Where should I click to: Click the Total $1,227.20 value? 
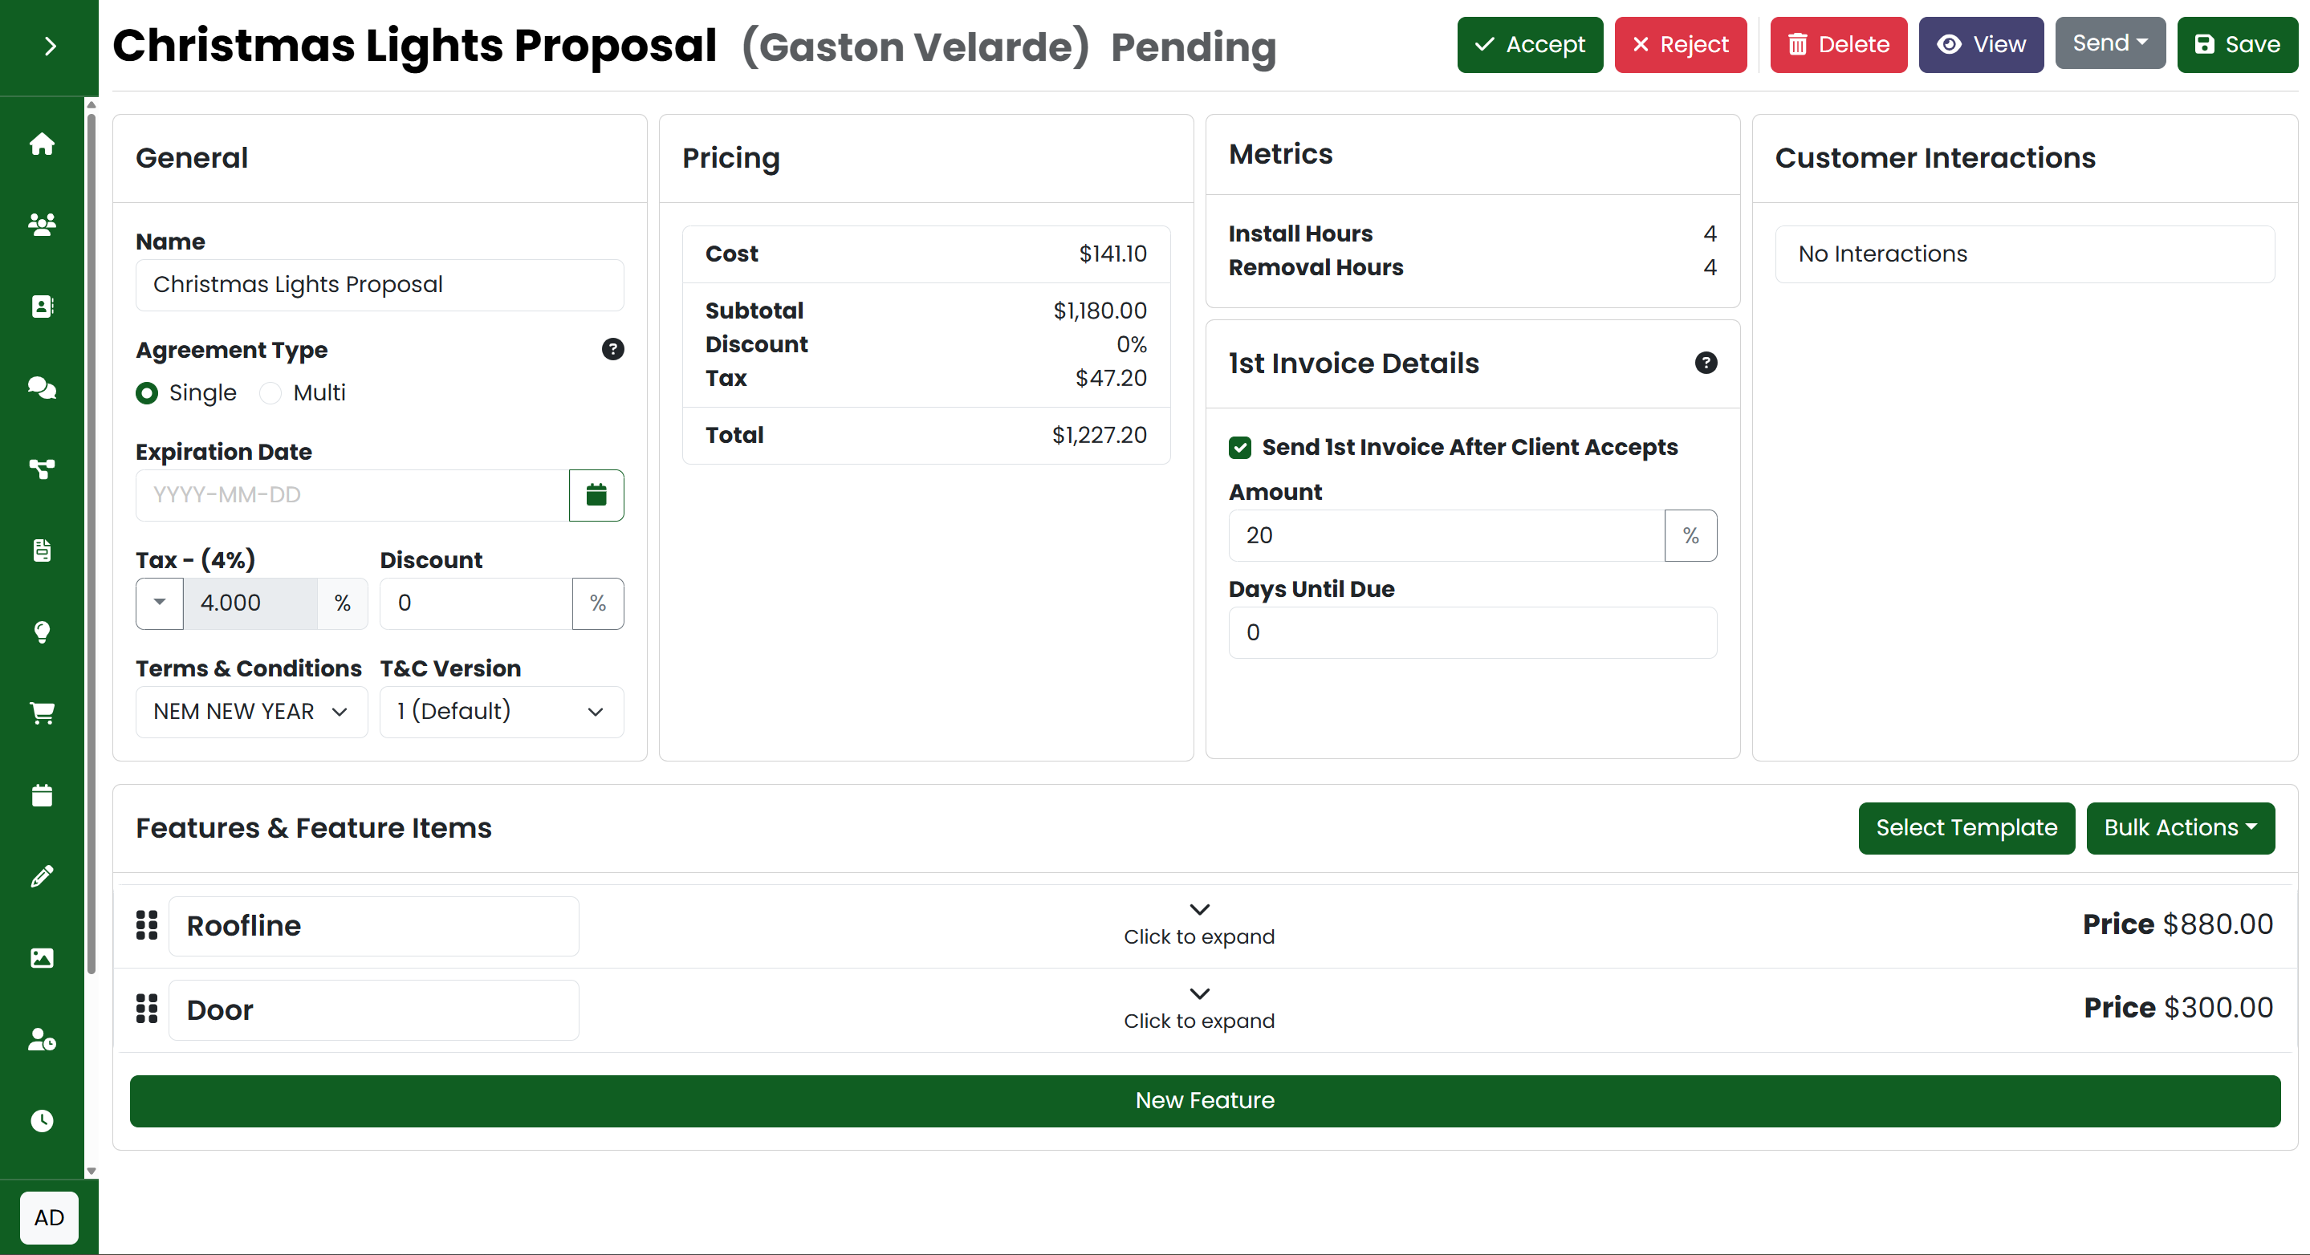coord(1100,436)
